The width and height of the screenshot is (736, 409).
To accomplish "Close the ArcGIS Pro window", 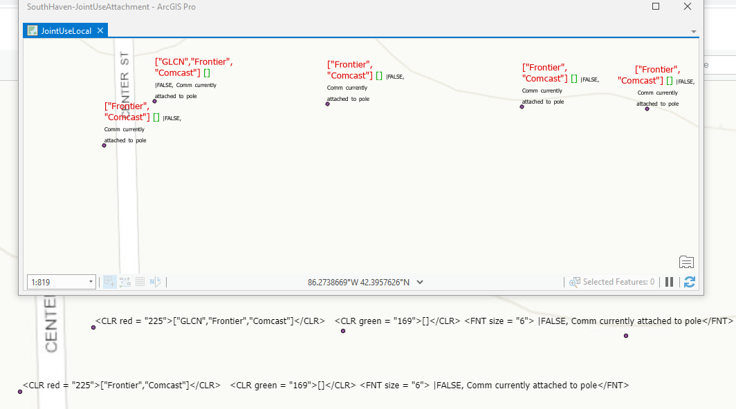I will coord(687,7).
